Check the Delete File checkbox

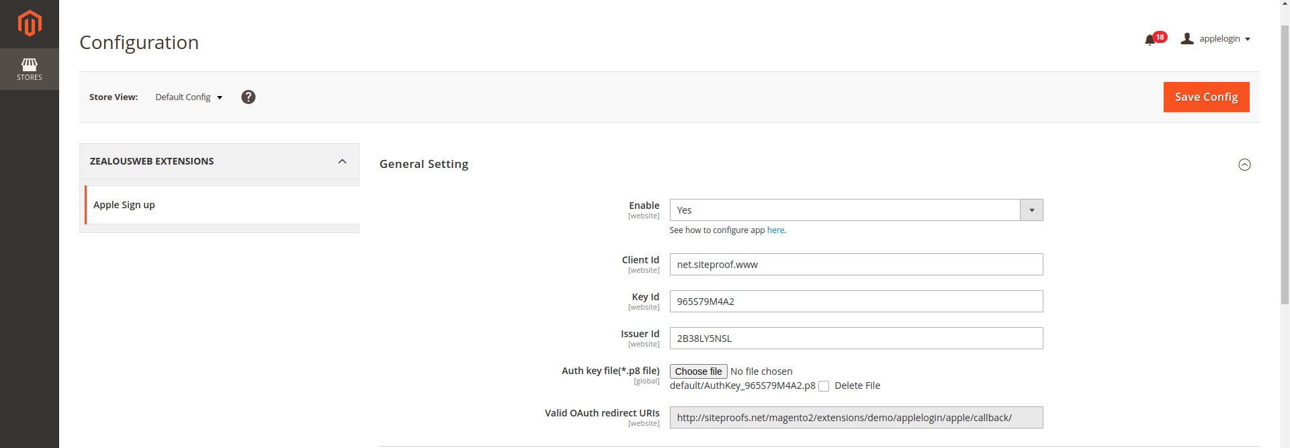tap(824, 386)
